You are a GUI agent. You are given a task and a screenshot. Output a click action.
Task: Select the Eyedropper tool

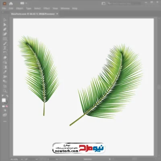(x=5, y=72)
